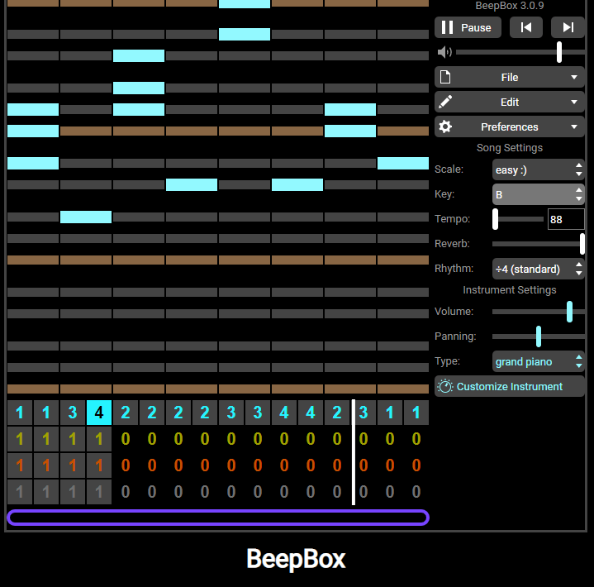The height and width of the screenshot is (587, 594).
Task: Click the purple song loop bar
Action: click(218, 518)
